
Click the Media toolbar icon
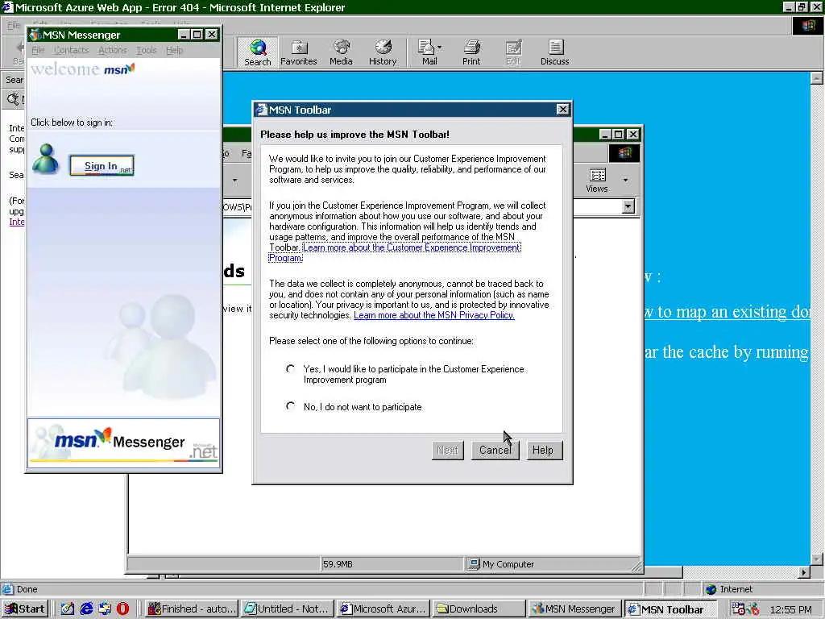pyautogui.click(x=341, y=52)
